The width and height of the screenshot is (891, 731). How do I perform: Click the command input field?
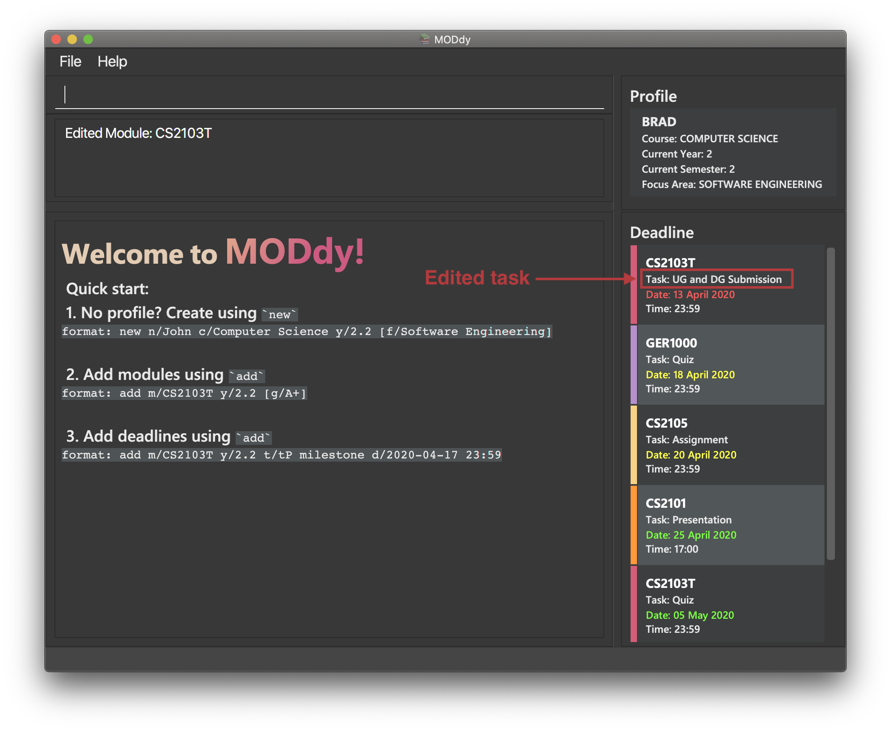[x=329, y=95]
